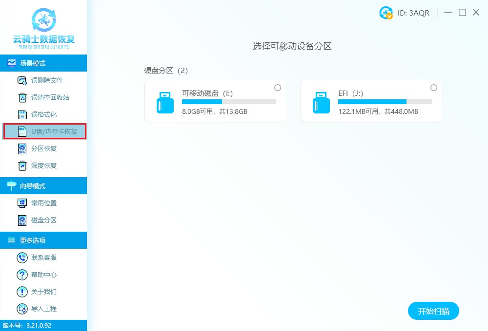Click the 开始扫描 scan button
The height and width of the screenshot is (331, 488).
tap(433, 311)
